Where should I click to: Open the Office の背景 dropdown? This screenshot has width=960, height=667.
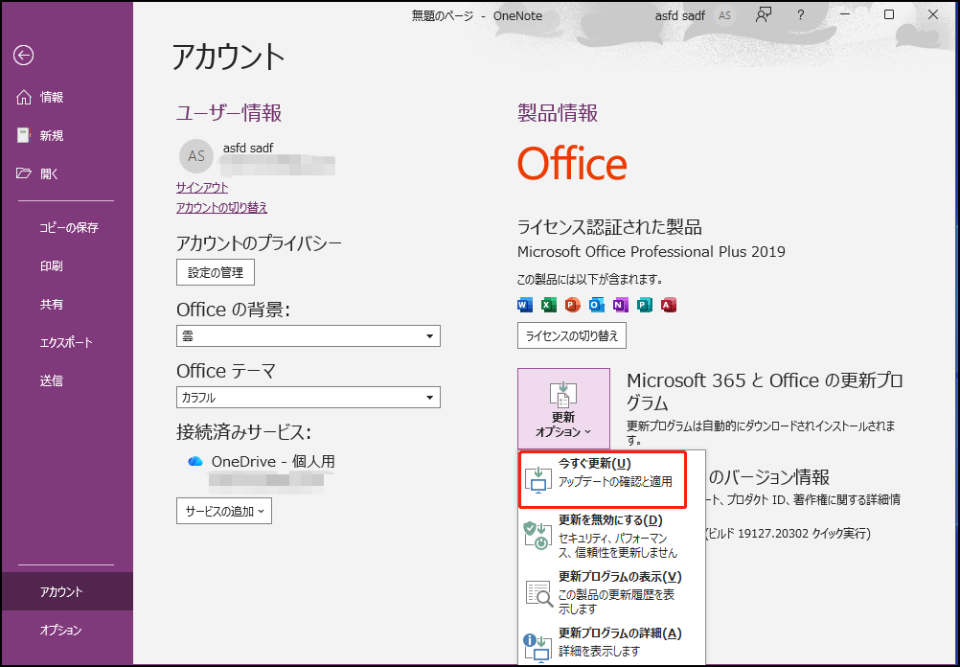tap(308, 336)
